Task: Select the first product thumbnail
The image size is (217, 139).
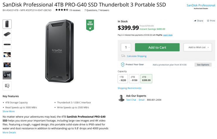Action: click(x=7, y=24)
